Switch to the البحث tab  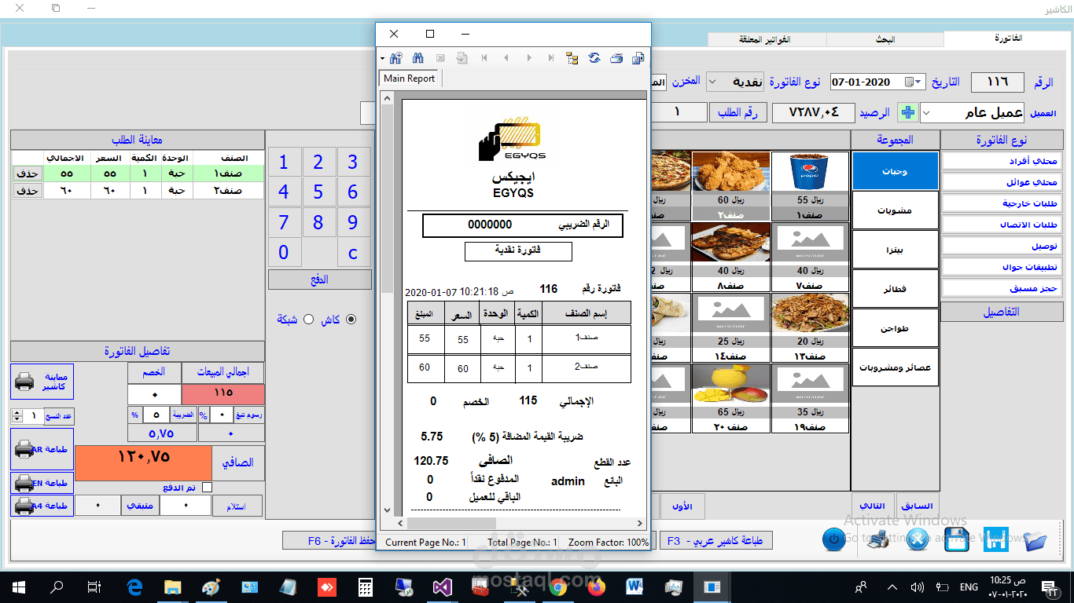click(885, 38)
